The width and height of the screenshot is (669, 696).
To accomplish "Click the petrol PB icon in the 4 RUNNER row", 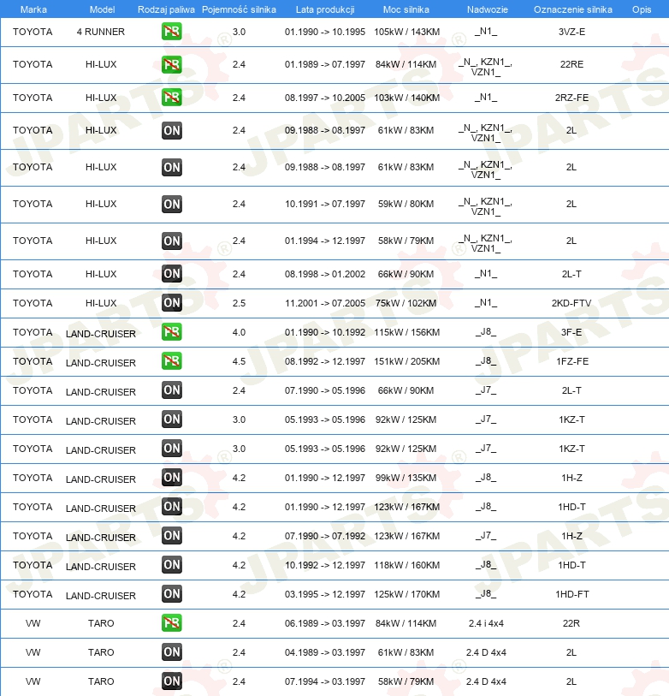I will pos(171,32).
